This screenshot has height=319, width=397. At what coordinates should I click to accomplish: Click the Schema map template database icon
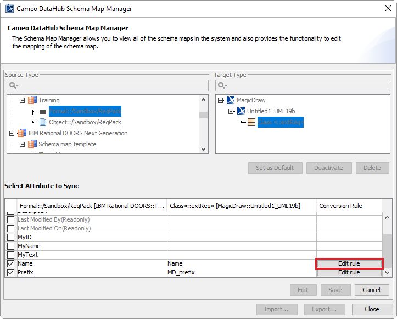(32, 144)
